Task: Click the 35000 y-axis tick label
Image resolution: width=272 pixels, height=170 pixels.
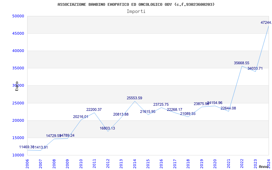Action: (x=18, y=68)
